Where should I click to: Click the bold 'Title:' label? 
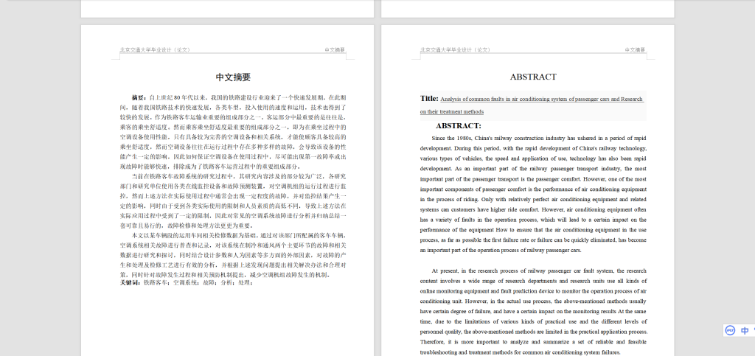click(x=429, y=98)
